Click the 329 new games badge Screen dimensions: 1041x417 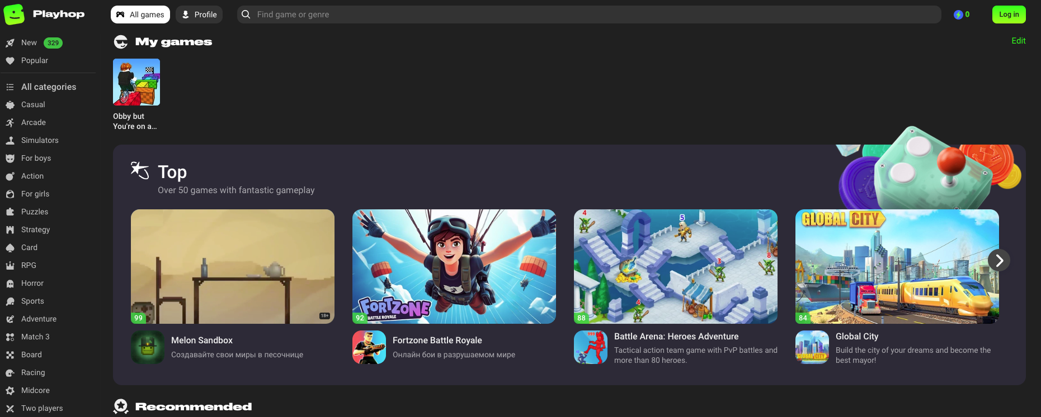53,43
